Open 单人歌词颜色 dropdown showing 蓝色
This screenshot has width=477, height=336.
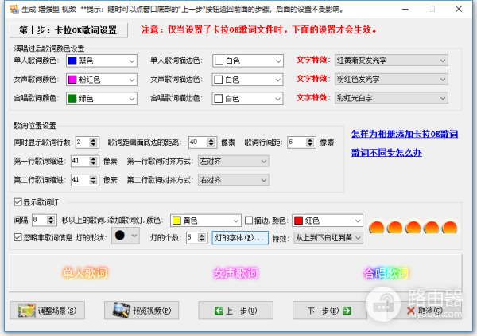click(102, 61)
